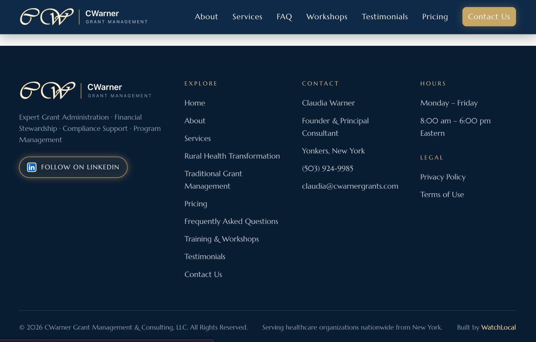Visit the WatchLocal link
Viewport: 536px width, 342px height.
498,327
